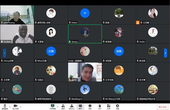Select Jimmy's highlighted video tile
170x110 pixels.
point(85,34)
